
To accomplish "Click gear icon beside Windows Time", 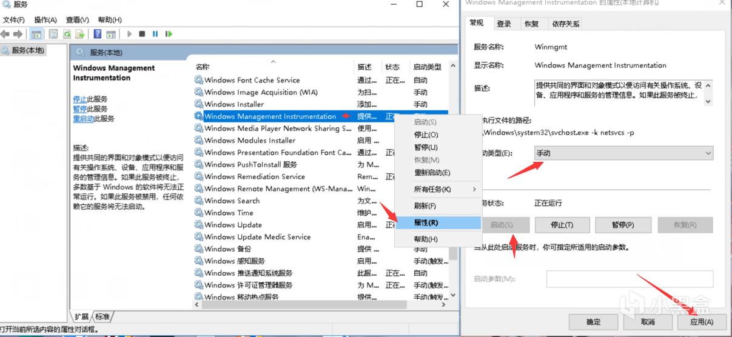I will (x=199, y=213).
